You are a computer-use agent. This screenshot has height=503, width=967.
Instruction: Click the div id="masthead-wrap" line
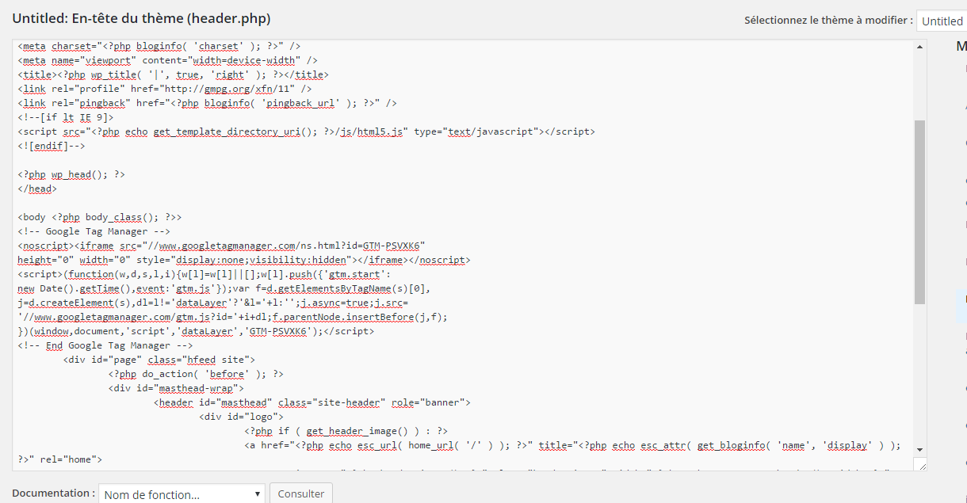coord(176,388)
